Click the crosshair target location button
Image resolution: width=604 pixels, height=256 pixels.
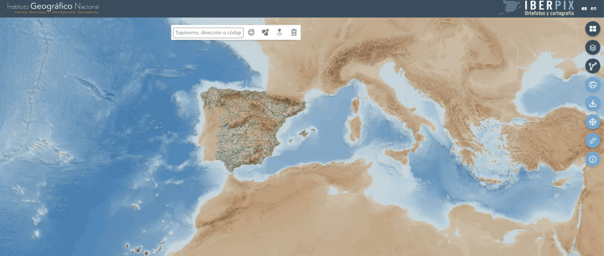[x=593, y=122]
